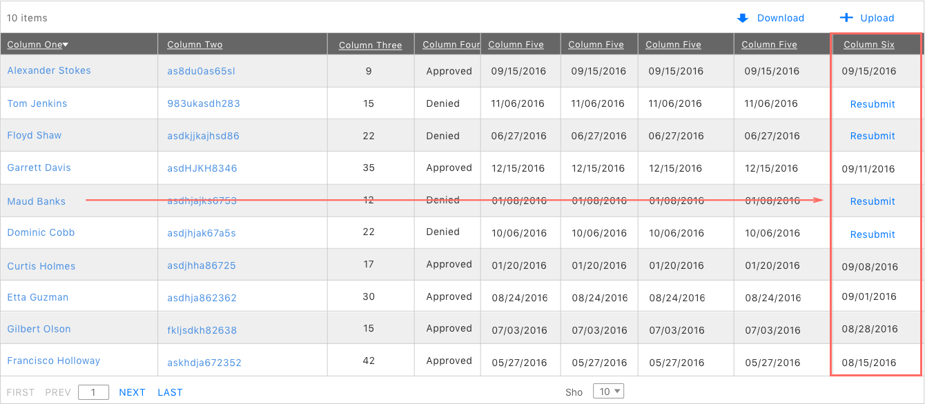Click the askhdja672352 link

tap(204, 363)
